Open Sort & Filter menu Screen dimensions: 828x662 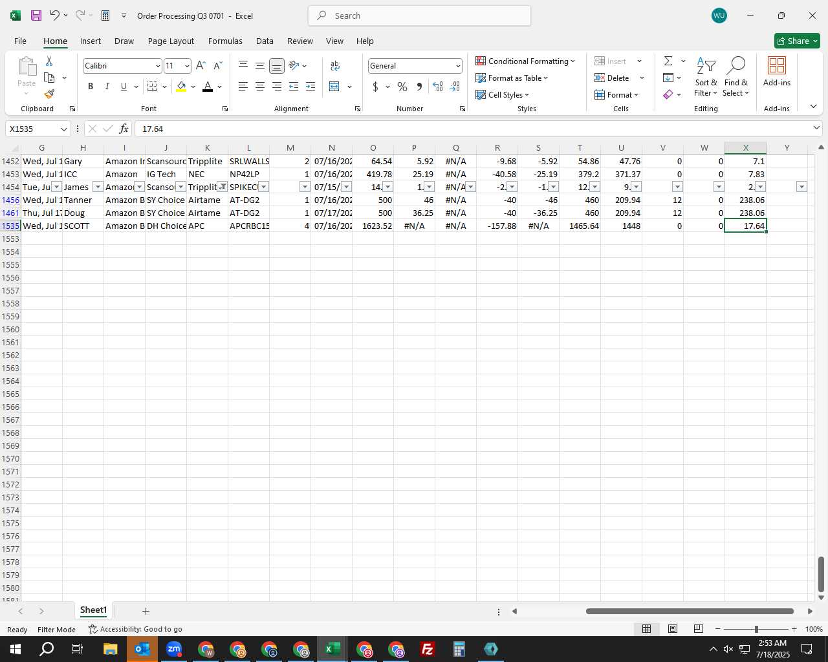706,77
